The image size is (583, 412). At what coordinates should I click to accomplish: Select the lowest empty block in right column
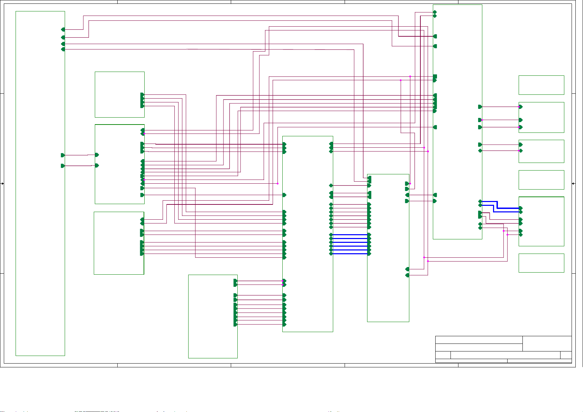click(x=541, y=263)
